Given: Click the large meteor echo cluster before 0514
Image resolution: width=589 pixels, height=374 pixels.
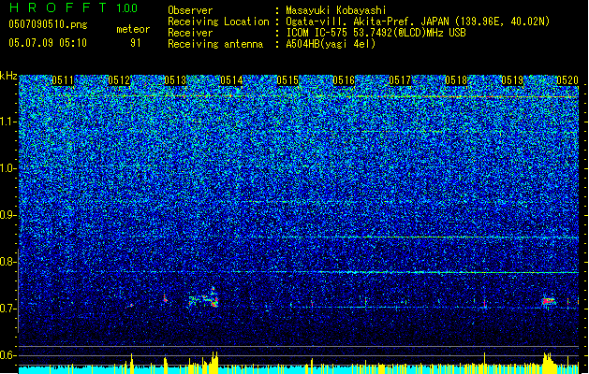Looking at the screenshot, I should tap(203, 298).
